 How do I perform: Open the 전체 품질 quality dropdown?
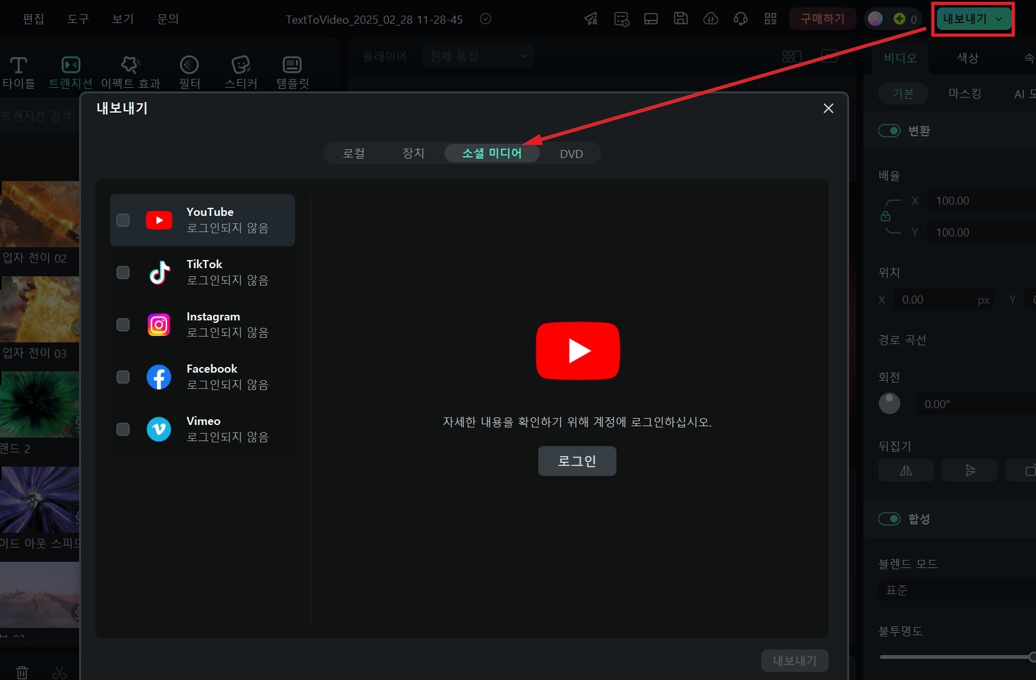478,57
